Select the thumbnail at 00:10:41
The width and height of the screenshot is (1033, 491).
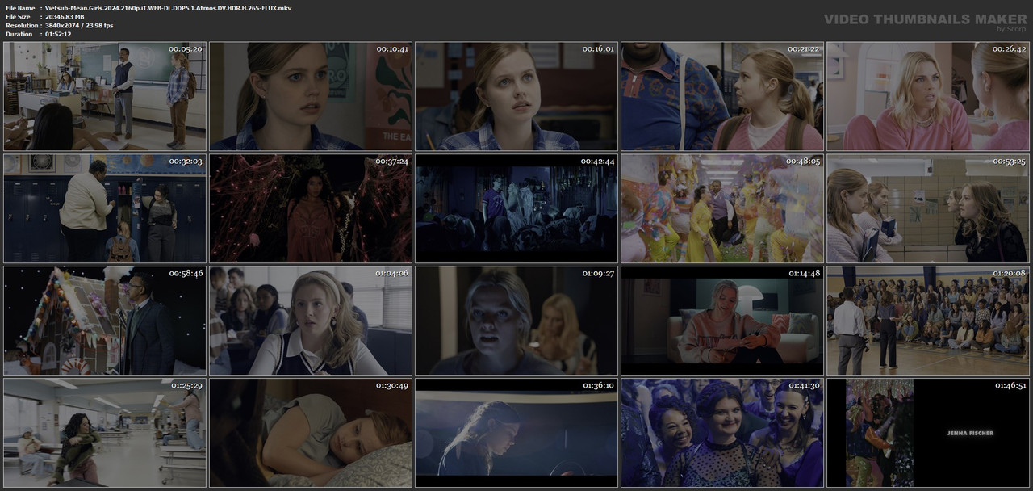(x=311, y=96)
